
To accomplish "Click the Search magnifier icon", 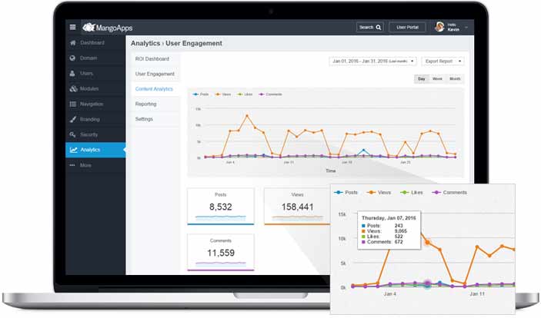I will [x=379, y=27].
